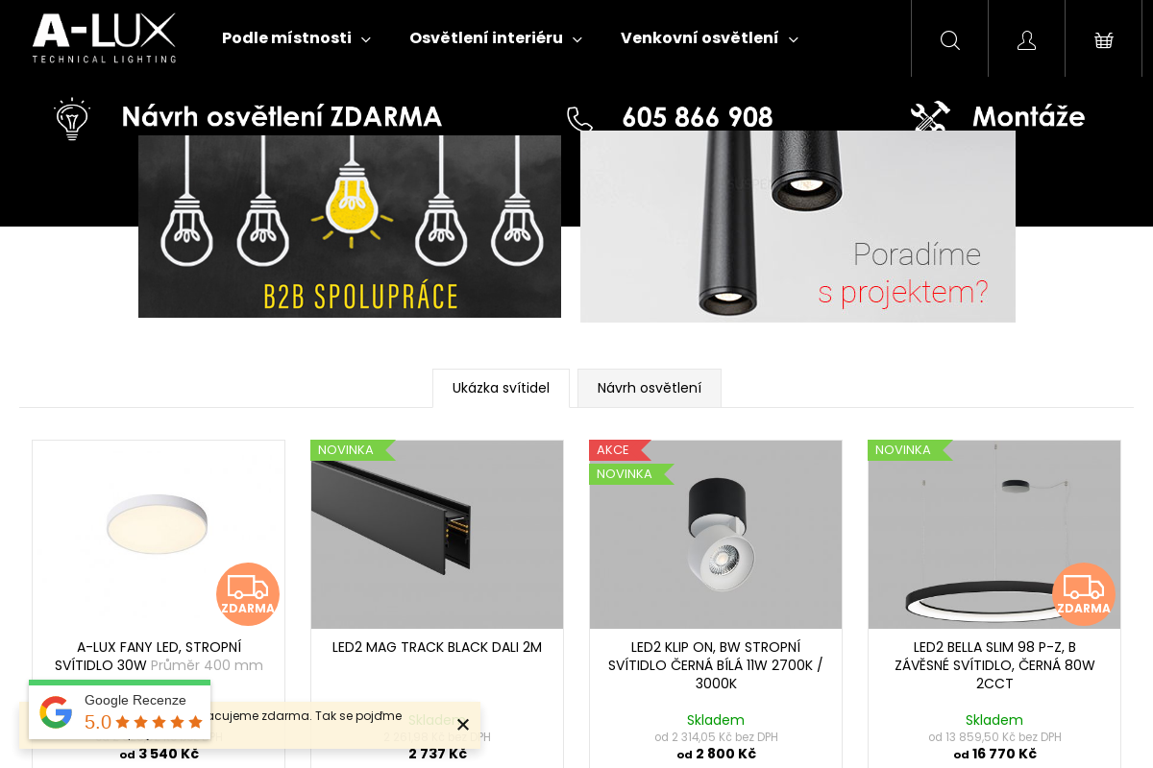Click the A-LUX Technical Lighting logo
The width and height of the screenshot is (1153, 768).
(x=104, y=38)
